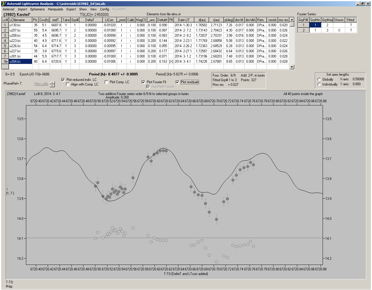Open the Ephemeris menu
This screenshot has height=290, width=372.
point(37,9)
